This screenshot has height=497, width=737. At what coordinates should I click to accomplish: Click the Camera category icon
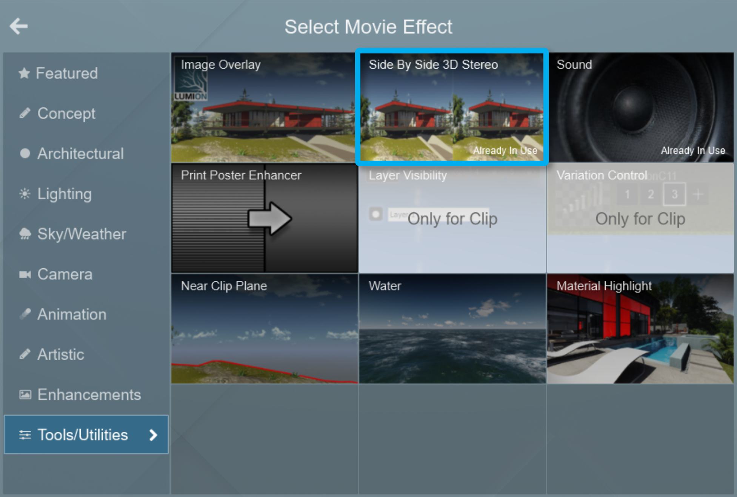point(25,274)
